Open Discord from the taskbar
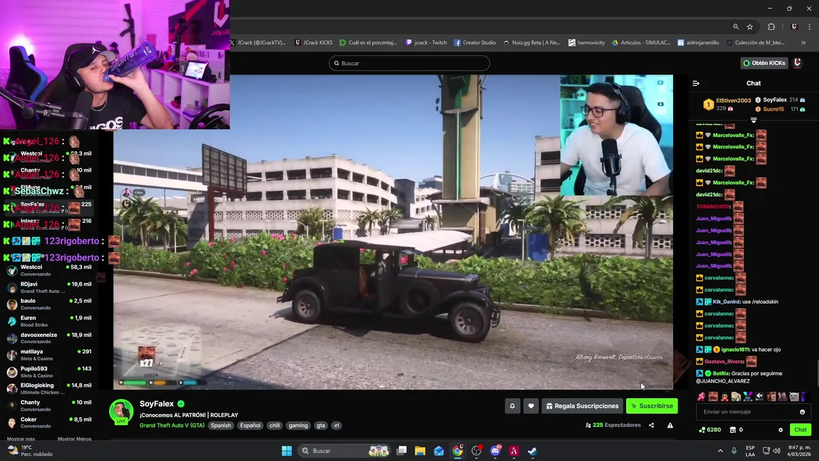 (495, 451)
